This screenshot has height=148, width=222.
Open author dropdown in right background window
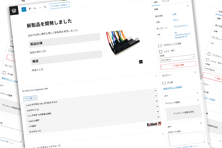click(x=213, y=70)
